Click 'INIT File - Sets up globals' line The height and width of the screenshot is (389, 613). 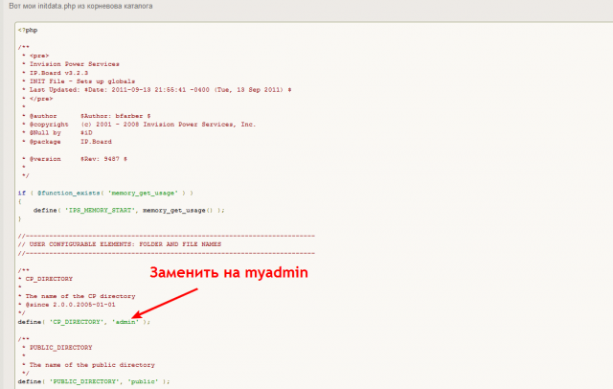[x=79, y=81]
